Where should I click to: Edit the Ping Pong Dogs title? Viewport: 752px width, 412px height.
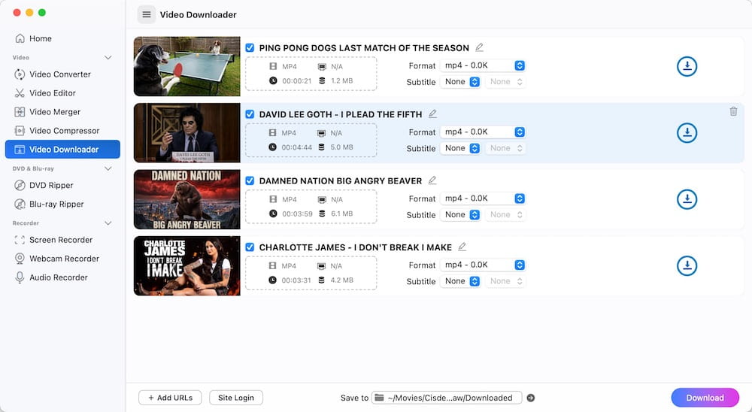point(479,47)
